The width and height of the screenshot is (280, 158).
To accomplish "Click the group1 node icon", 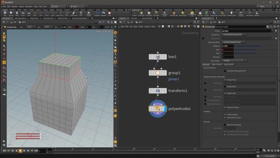I will [157, 73].
